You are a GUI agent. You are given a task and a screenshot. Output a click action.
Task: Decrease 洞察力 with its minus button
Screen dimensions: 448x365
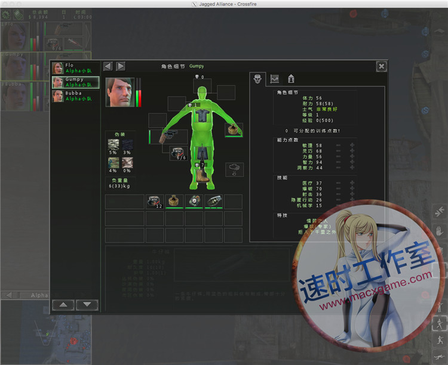338,168
